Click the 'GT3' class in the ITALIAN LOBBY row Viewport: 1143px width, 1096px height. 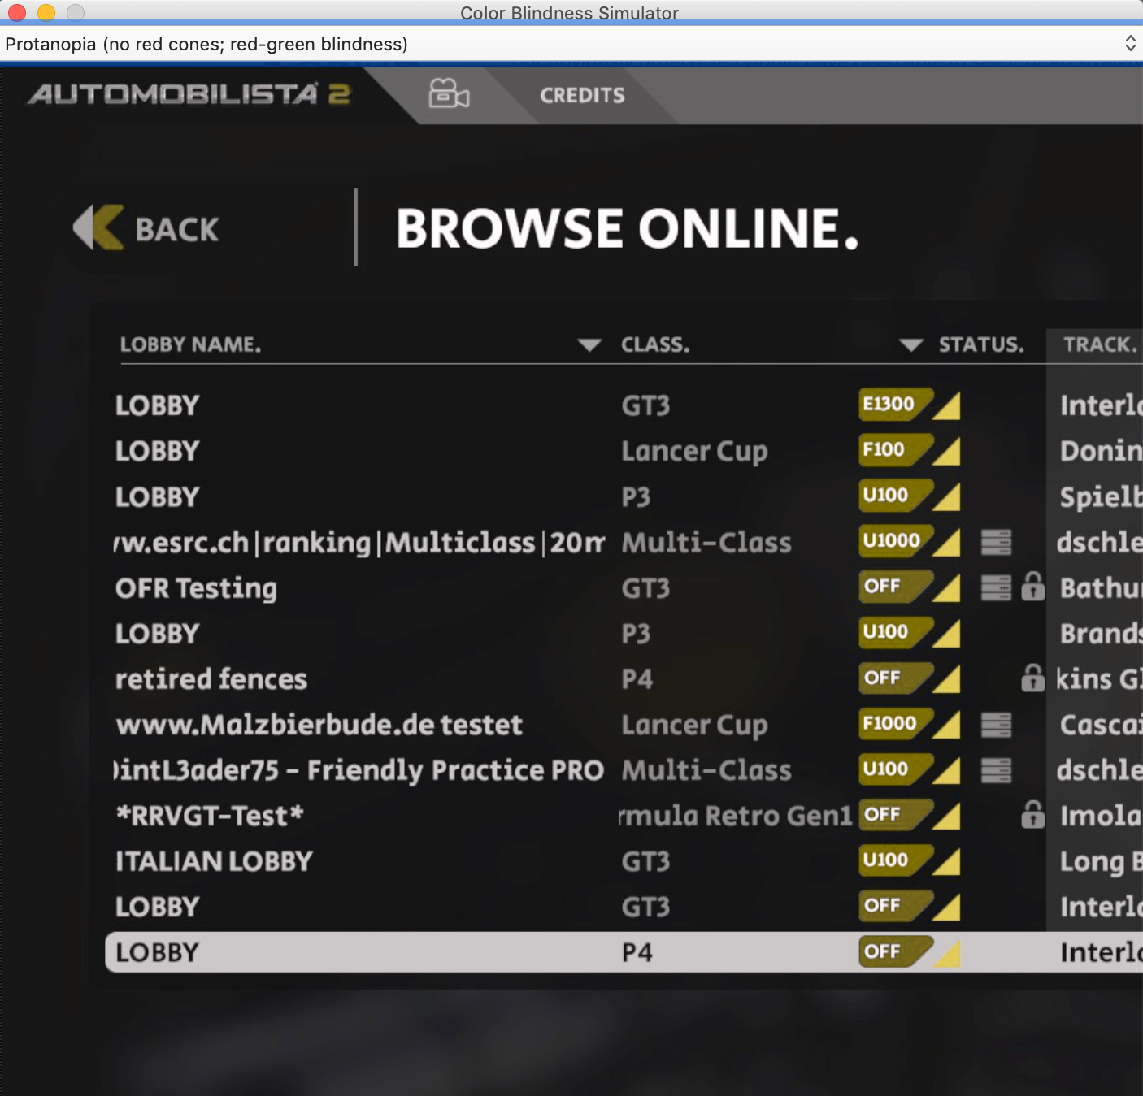coord(645,860)
